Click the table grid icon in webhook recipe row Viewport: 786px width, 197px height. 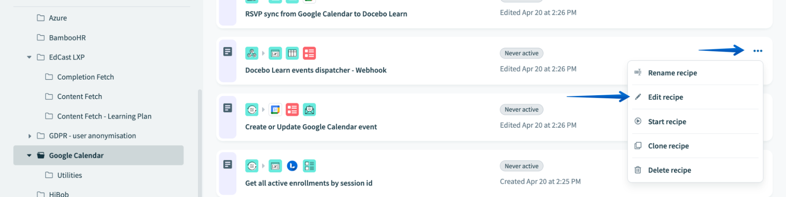point(292,53)
